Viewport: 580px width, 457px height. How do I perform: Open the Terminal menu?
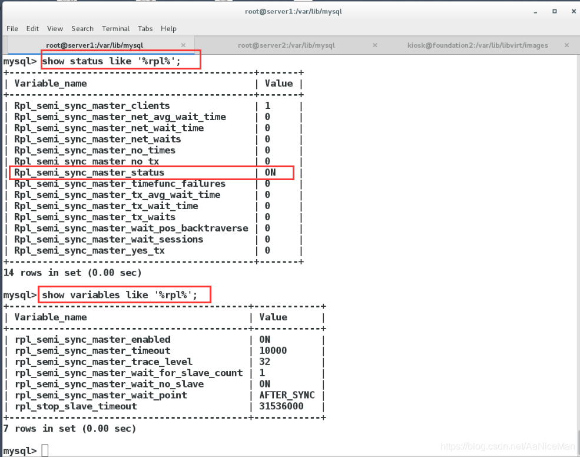(x=116, y=28)
